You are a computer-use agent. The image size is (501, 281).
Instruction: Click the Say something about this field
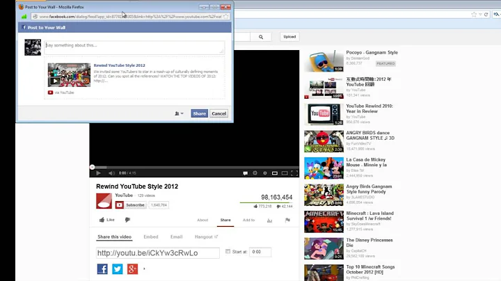tap(134, 47)
